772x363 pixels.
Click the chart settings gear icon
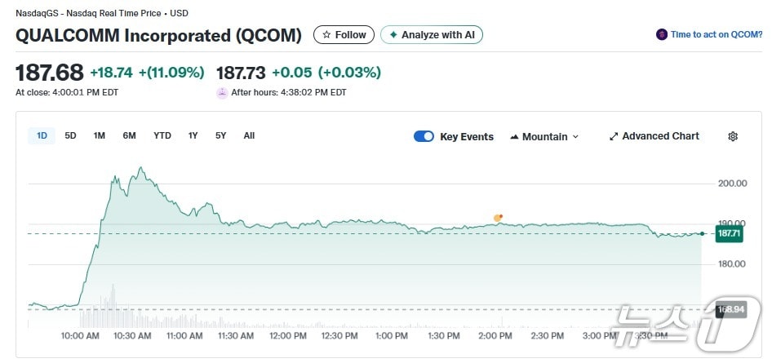[732, 136]
